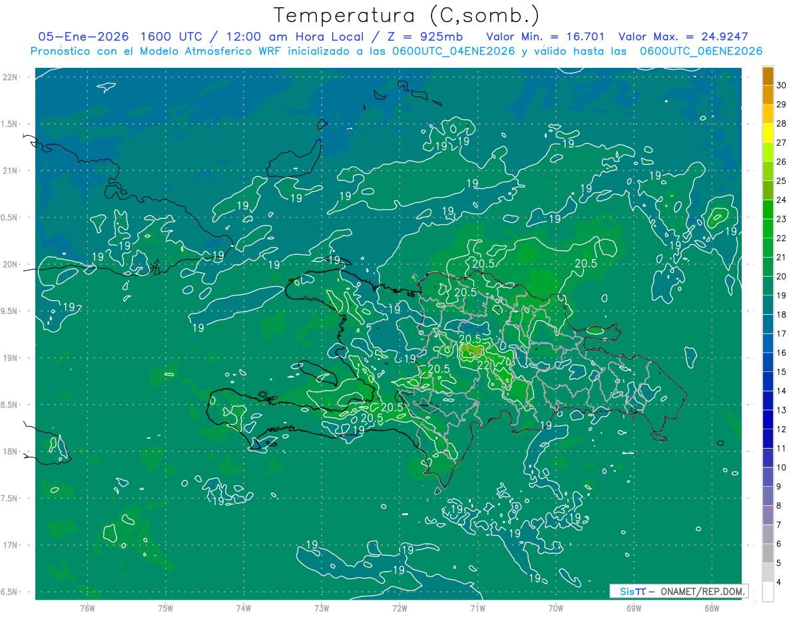
Task: Select the initialization stamp "0600UTC_04ENE2026"
Action: click(453, 51)
